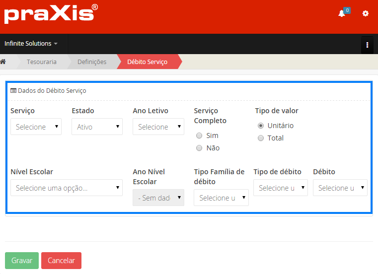The width and height of the screenshot is (378, 274).
Task: Go to the Definições breadcrumb
Action: coord(92,62)
